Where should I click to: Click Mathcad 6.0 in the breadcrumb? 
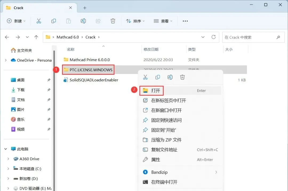click(67, 37)
